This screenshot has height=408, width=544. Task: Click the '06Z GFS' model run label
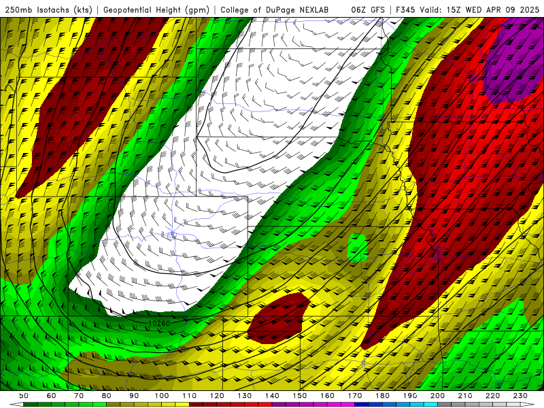click(x=368, y=10)
